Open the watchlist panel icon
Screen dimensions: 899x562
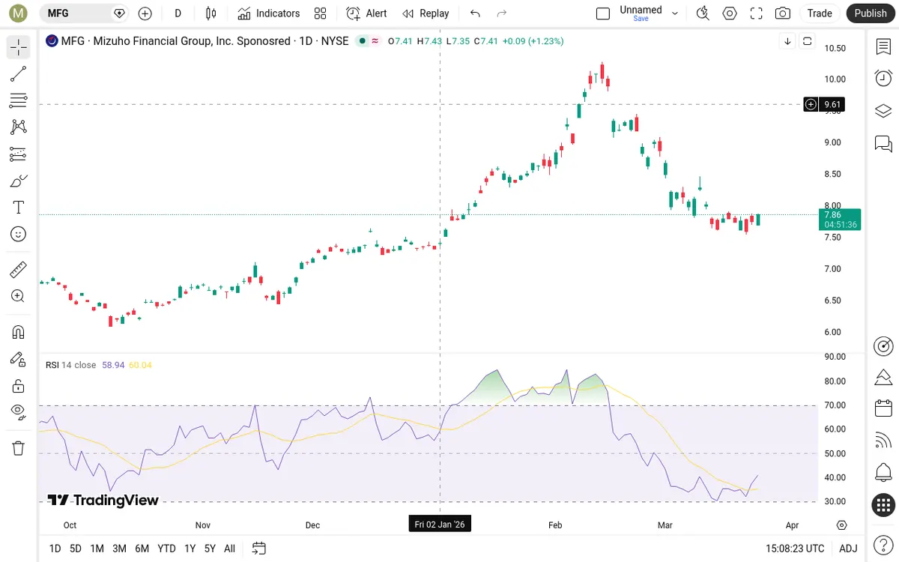tap(883, 47)
